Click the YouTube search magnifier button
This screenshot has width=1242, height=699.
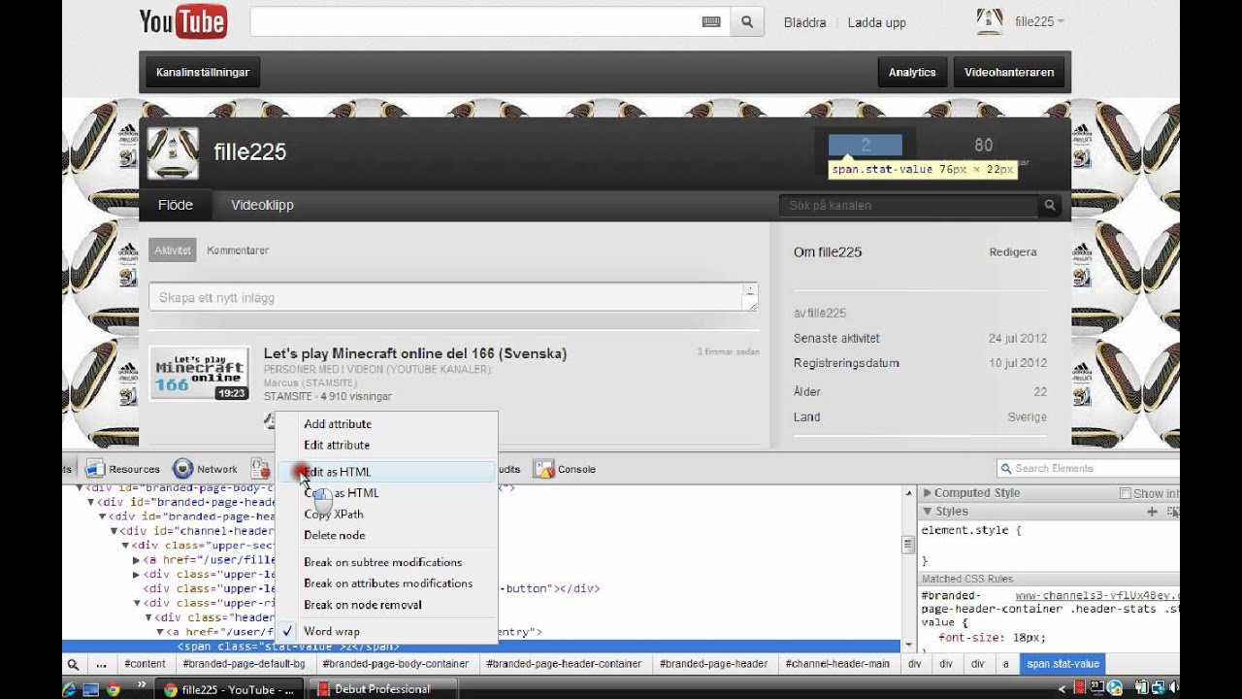747,21
